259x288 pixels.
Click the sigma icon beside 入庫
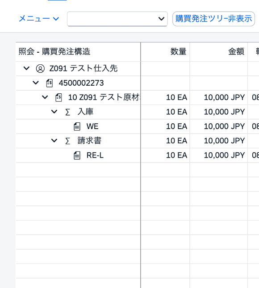[x=67, y=112]
